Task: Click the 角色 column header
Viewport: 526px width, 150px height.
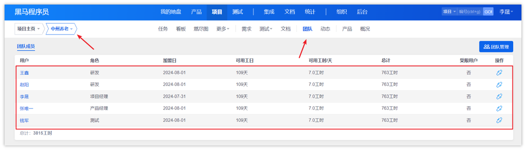Action: (95, 60)
